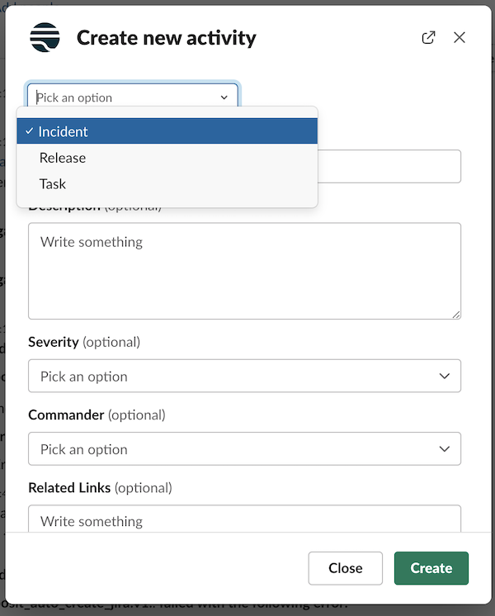
Task: Click the input field behind the dropdown list
Action: [x=389, y=166]
